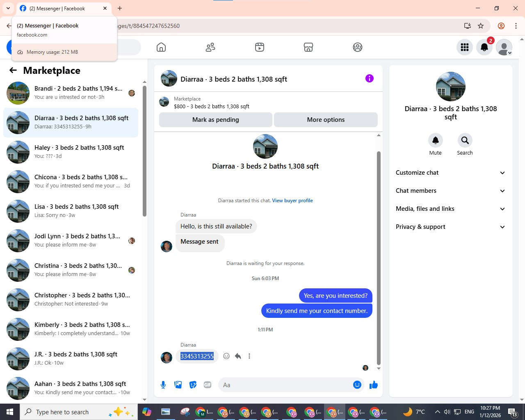This screenshot has height=420, width=525.
Task: Click 'Kindly send me your contact number.' message
Action: [x=317, y=311]
